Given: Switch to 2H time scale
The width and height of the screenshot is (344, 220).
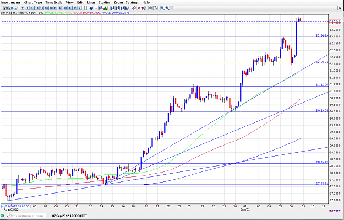Looking at the screenshot, I should coord(56,8).
